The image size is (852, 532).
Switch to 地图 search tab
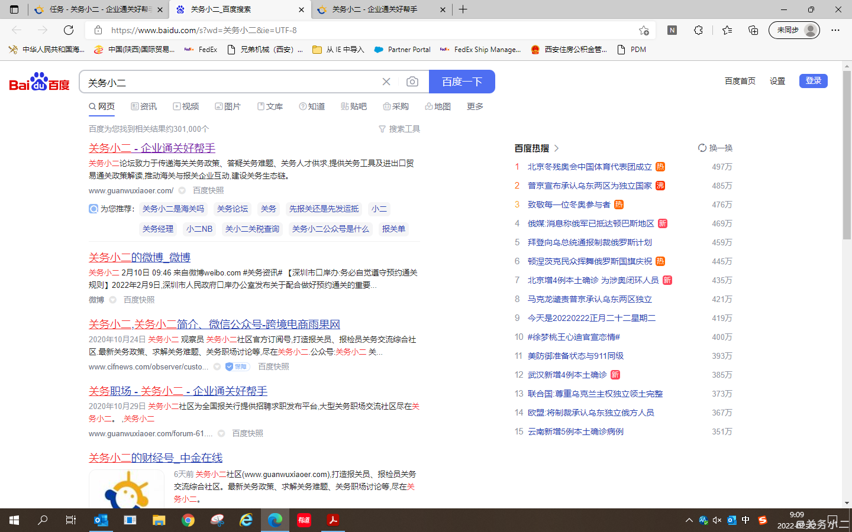pyautogui.click(x=438, y=106)
